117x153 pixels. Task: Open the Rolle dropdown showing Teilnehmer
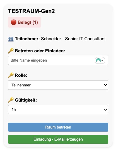[58, 85]
